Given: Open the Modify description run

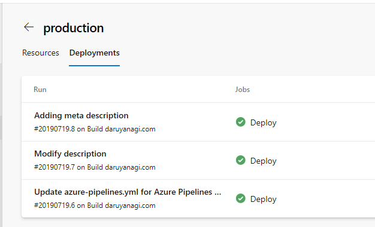Looking at the screenshot, I should pyautogui.click(x=70, y=154).
